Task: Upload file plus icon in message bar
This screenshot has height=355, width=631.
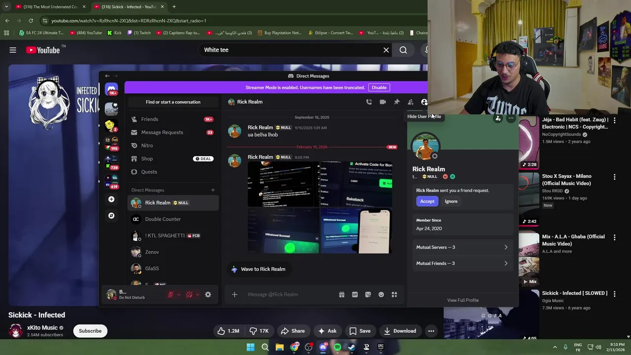Action: [x=235, y=294]
